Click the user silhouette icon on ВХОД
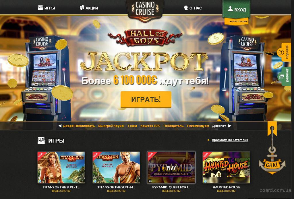 (230, 9)
